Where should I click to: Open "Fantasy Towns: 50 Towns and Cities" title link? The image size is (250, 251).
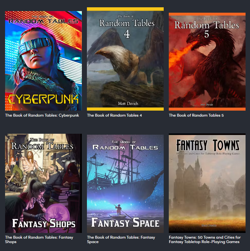click(x=205, y=240)
